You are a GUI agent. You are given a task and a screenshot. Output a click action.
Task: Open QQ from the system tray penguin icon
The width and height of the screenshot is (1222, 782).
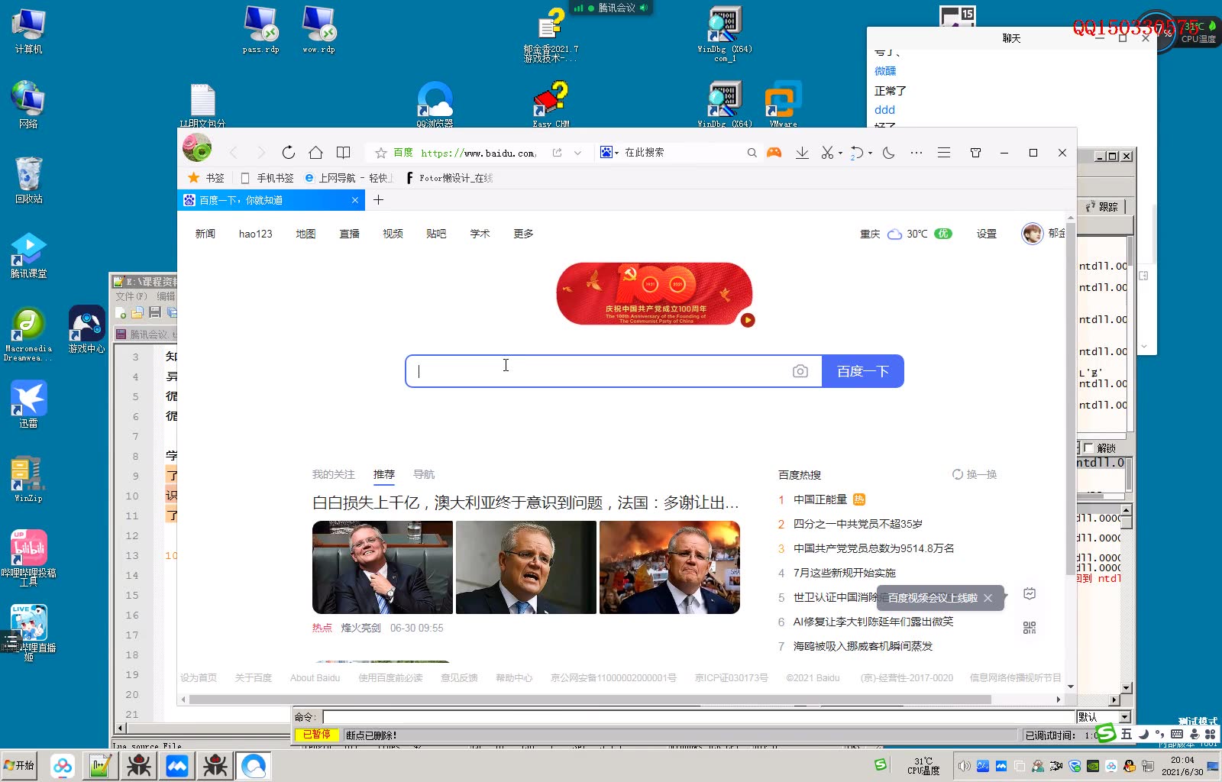(1130, 764)
